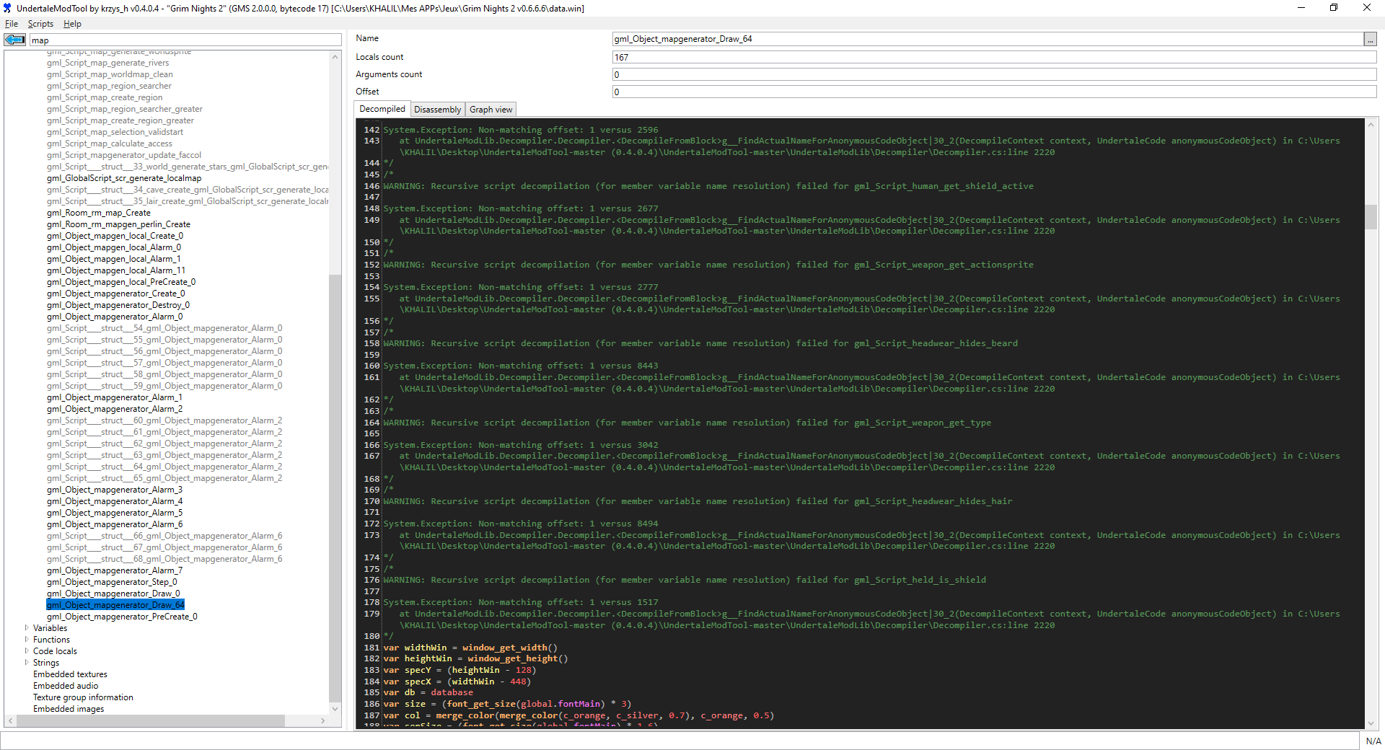Open the Scripts menu
The image size is (1385, 750).
click(40, 23)
